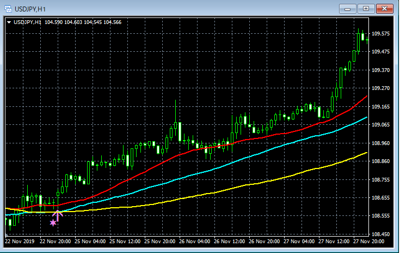
Task: Click the pink star signal marker
Action: (53, 223)
